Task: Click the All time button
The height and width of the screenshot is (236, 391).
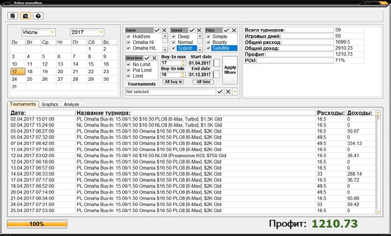Action: (203, 82)
